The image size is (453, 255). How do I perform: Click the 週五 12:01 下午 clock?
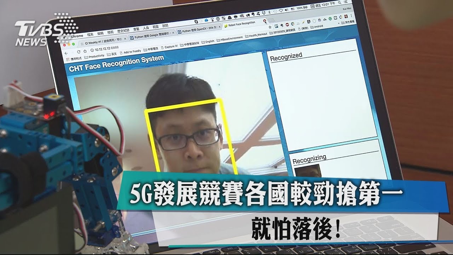point(325,5)
